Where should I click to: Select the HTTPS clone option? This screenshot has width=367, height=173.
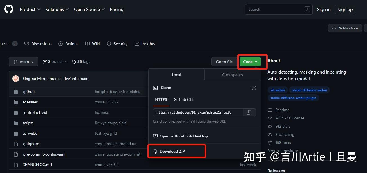pos(161,99)
